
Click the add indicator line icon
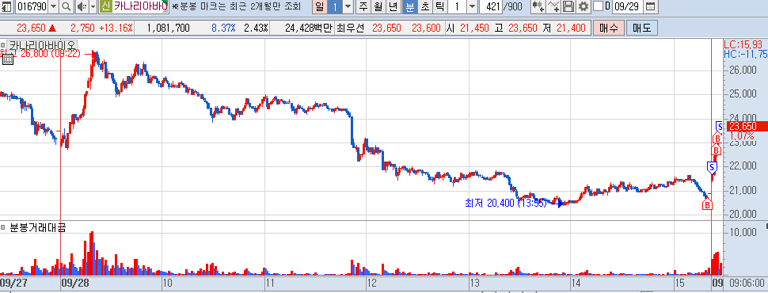554,7
